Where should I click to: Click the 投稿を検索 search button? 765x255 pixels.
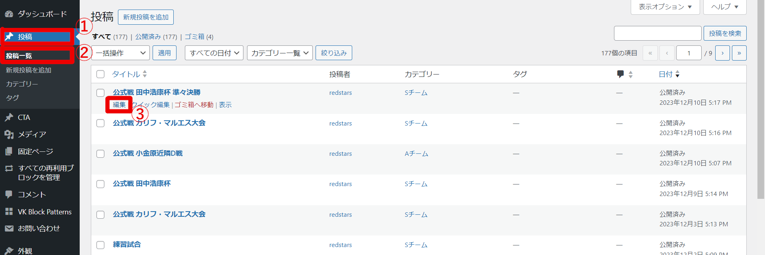(x=725, y=33)
